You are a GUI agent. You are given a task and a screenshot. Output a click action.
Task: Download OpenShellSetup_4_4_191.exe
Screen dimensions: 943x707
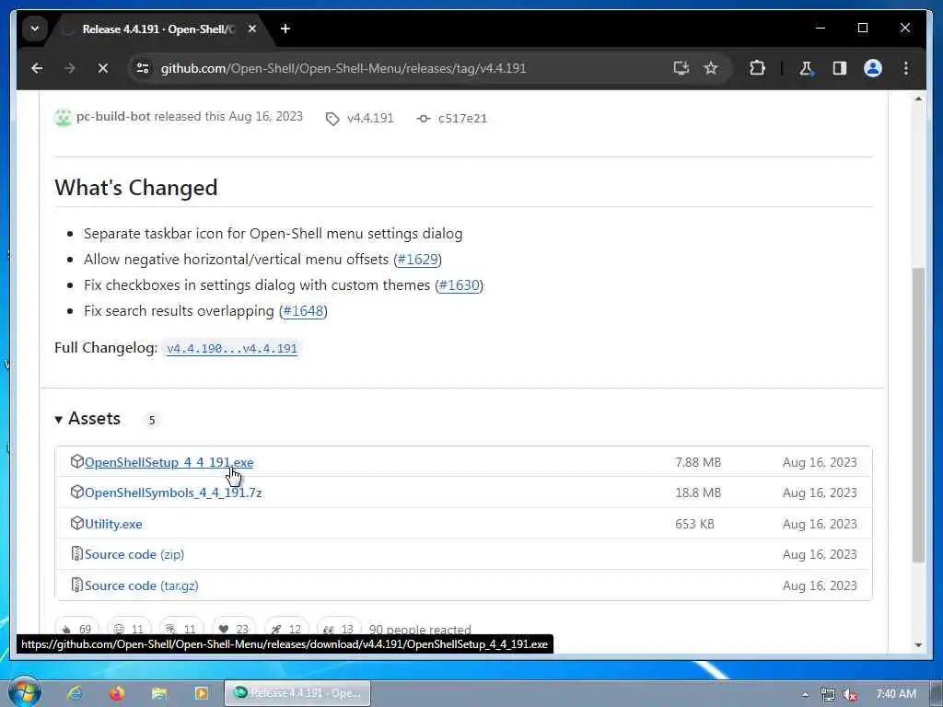coord(169,462)
